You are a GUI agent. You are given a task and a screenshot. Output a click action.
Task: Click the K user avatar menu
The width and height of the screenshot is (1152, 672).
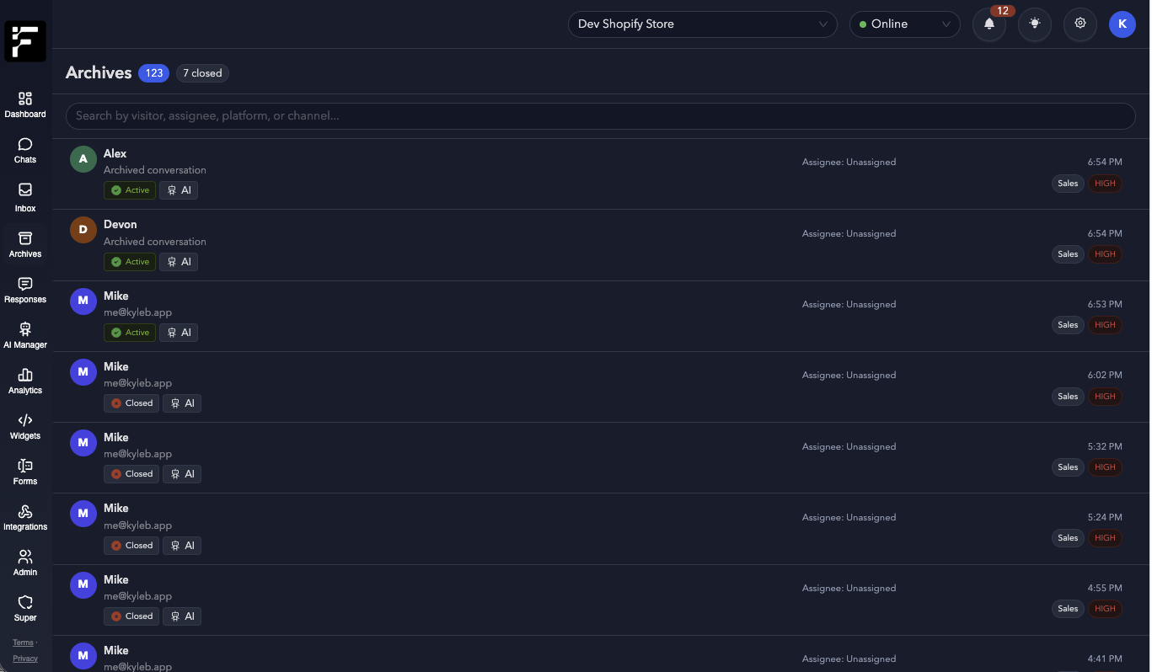tap(1122, 24)
